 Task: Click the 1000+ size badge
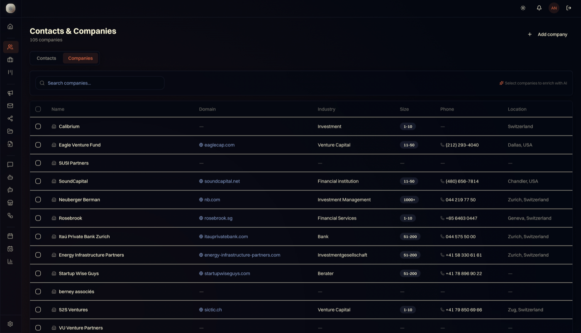[x=409, y=200]
